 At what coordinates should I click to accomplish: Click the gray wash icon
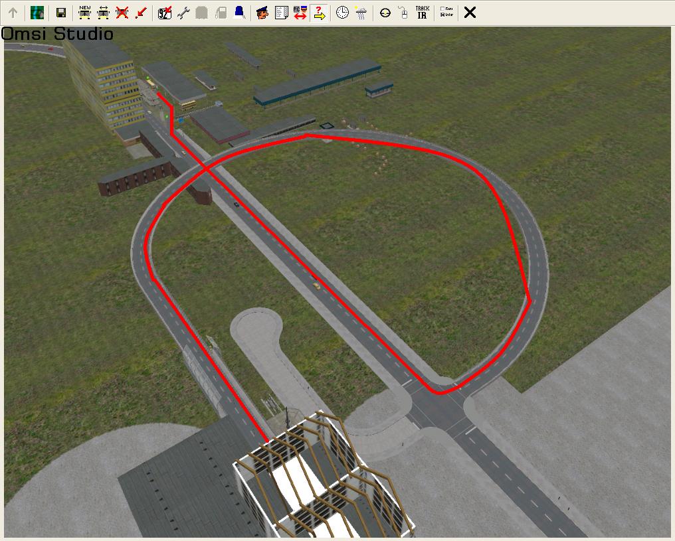click(202, 13)
